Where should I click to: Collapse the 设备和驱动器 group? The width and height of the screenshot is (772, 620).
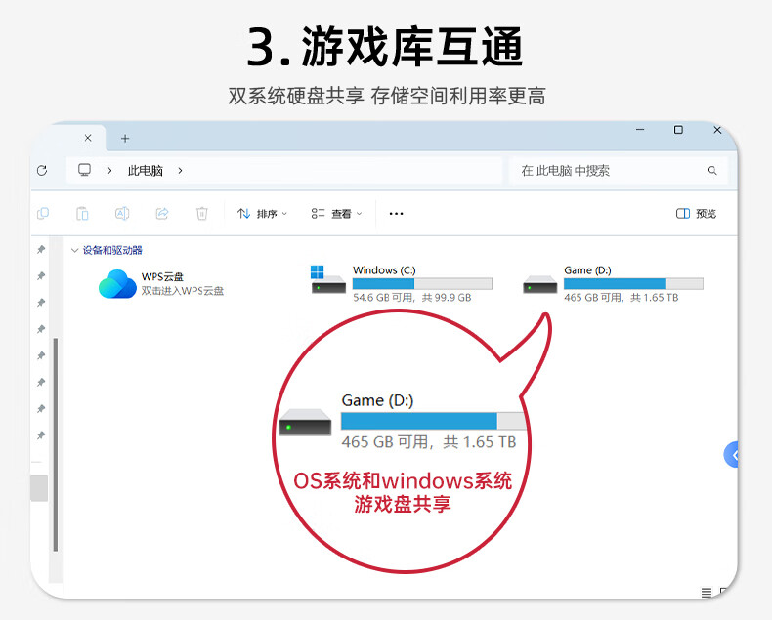tap(75, 251)
